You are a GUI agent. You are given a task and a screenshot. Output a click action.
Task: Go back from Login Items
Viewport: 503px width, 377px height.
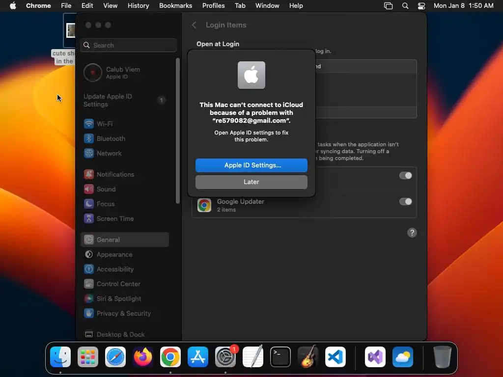pos(194,25)
